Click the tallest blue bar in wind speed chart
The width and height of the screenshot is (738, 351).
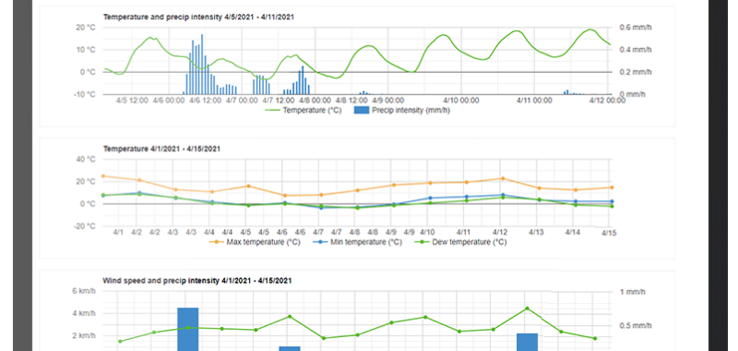click(188, 329)
